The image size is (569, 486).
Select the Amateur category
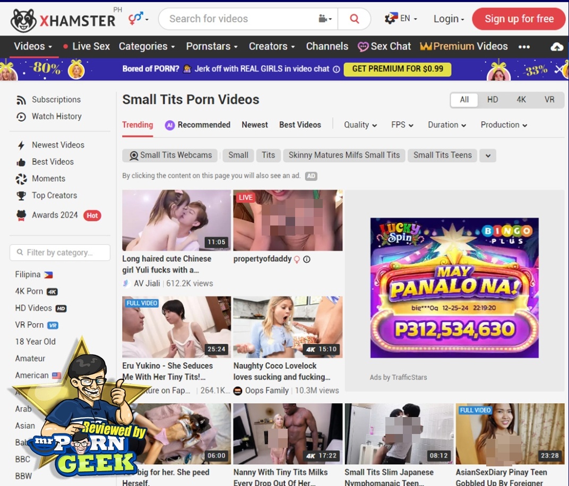pos(30,358)
